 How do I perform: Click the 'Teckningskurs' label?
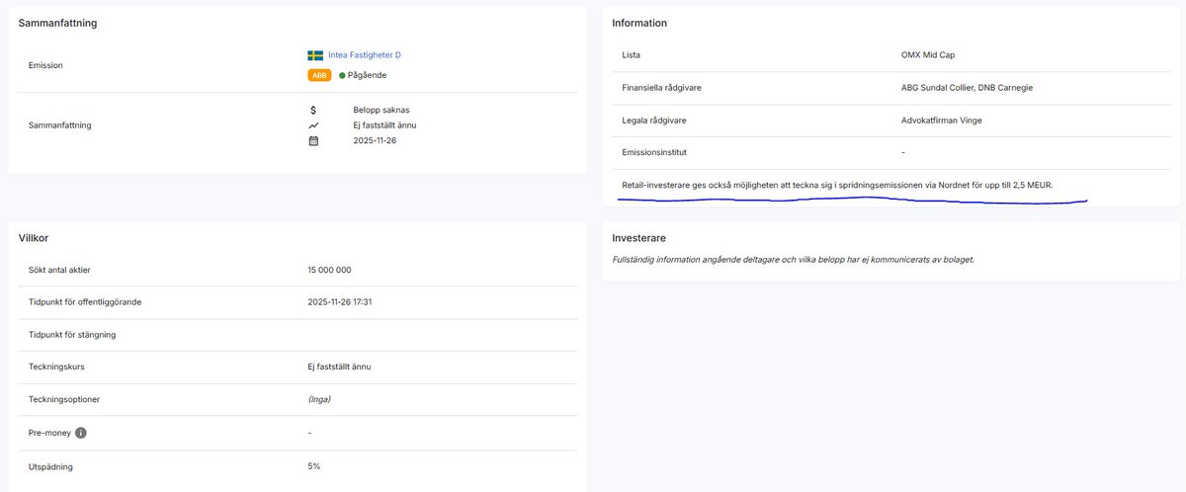(x=58, y=368)
